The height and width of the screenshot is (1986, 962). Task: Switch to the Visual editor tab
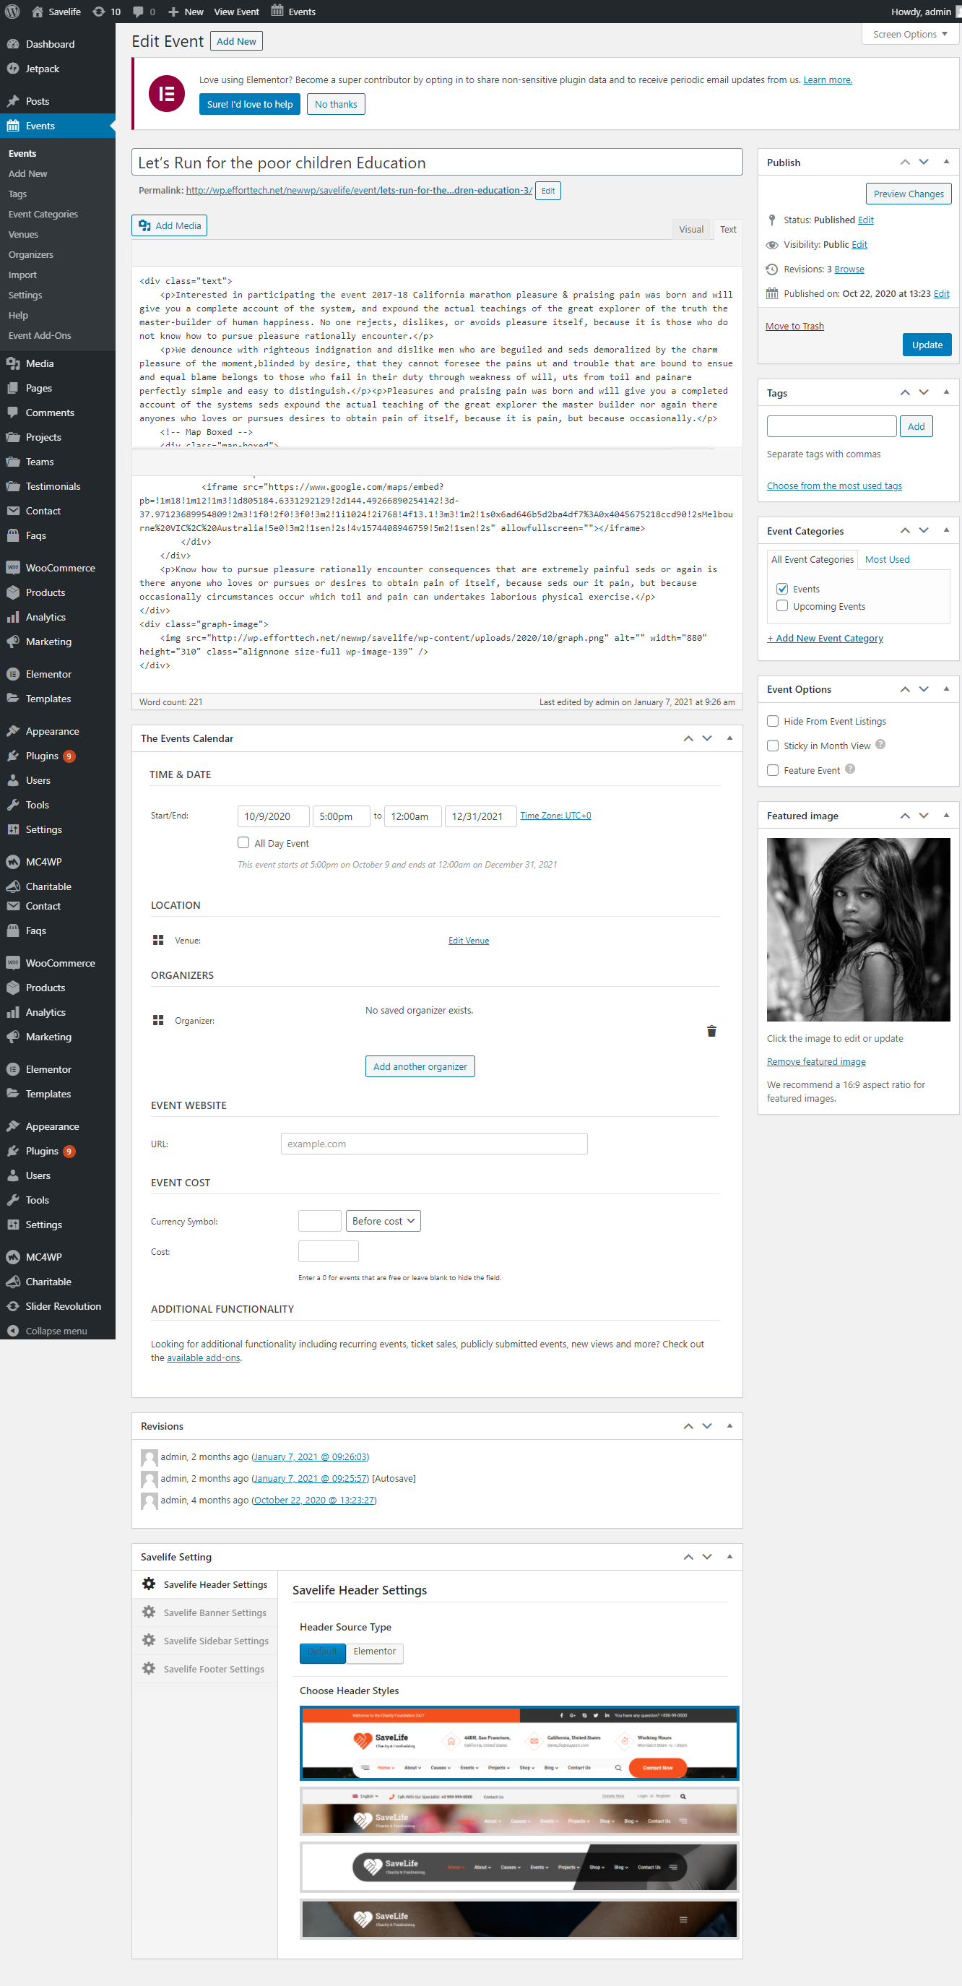click(x=690, y=229)
